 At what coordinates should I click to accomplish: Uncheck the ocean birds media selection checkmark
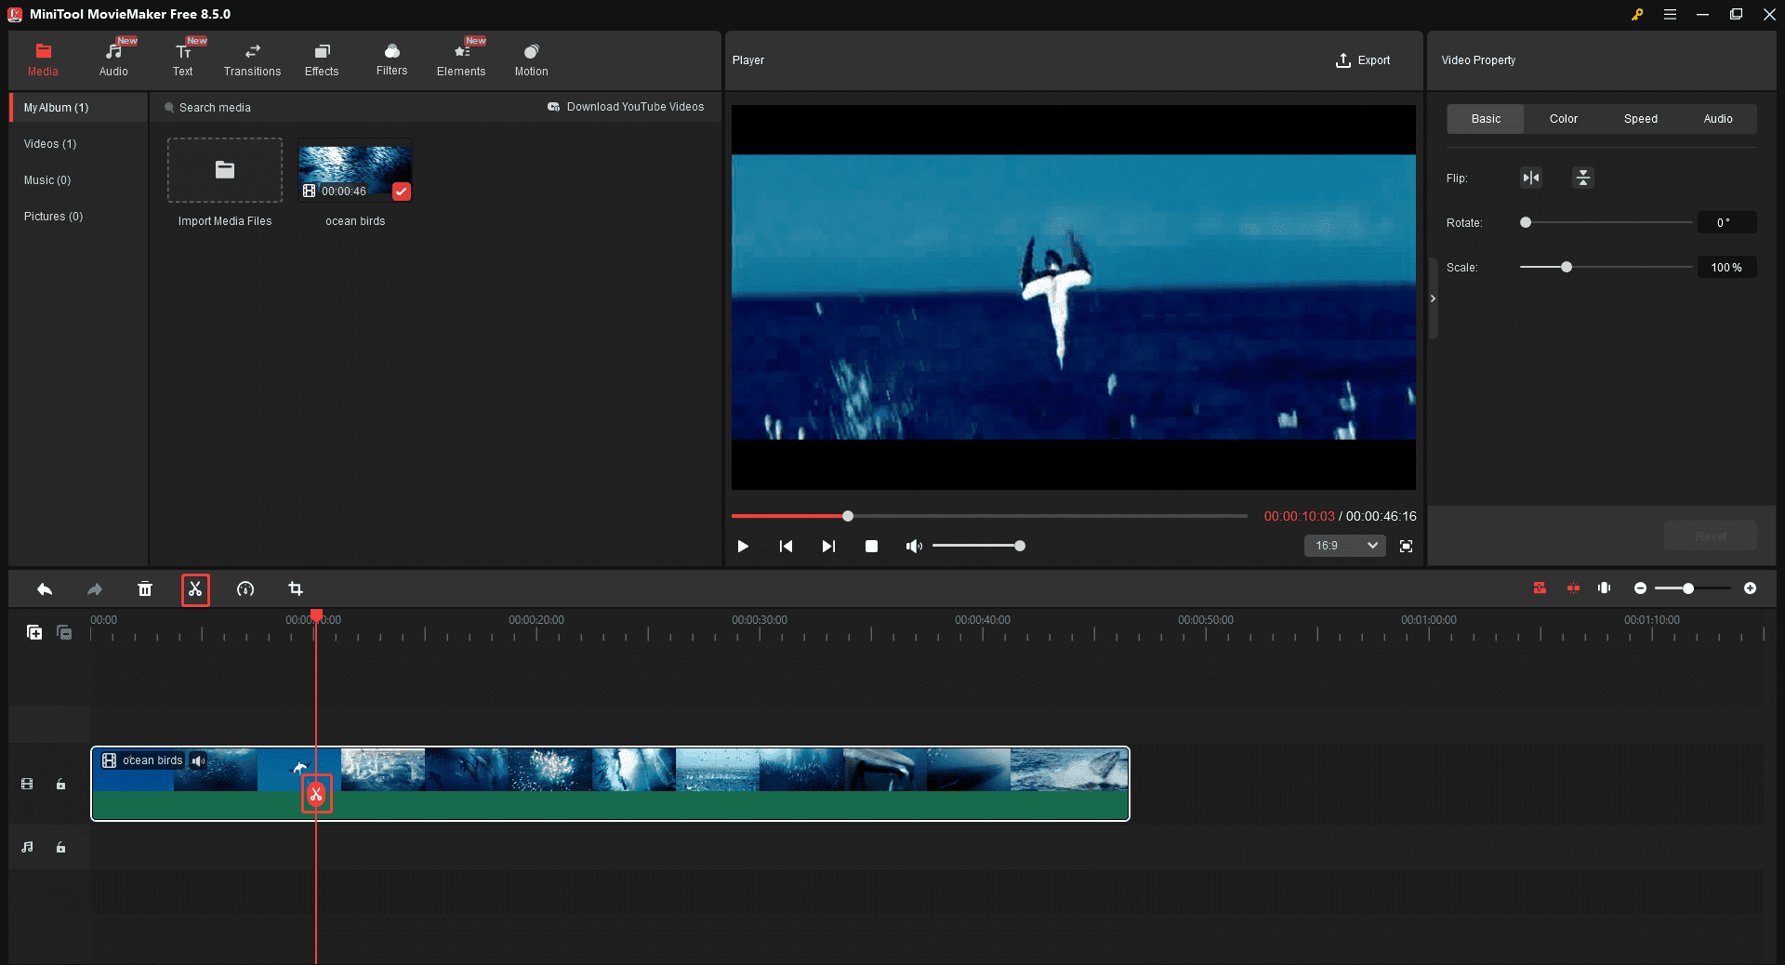[402, 192]
